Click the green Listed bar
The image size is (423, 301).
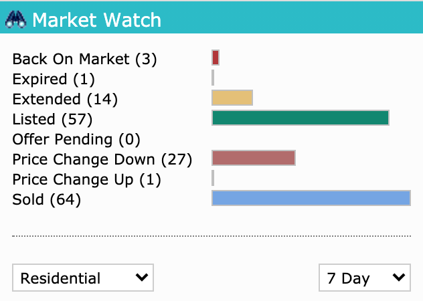click(x=301, y=118)
